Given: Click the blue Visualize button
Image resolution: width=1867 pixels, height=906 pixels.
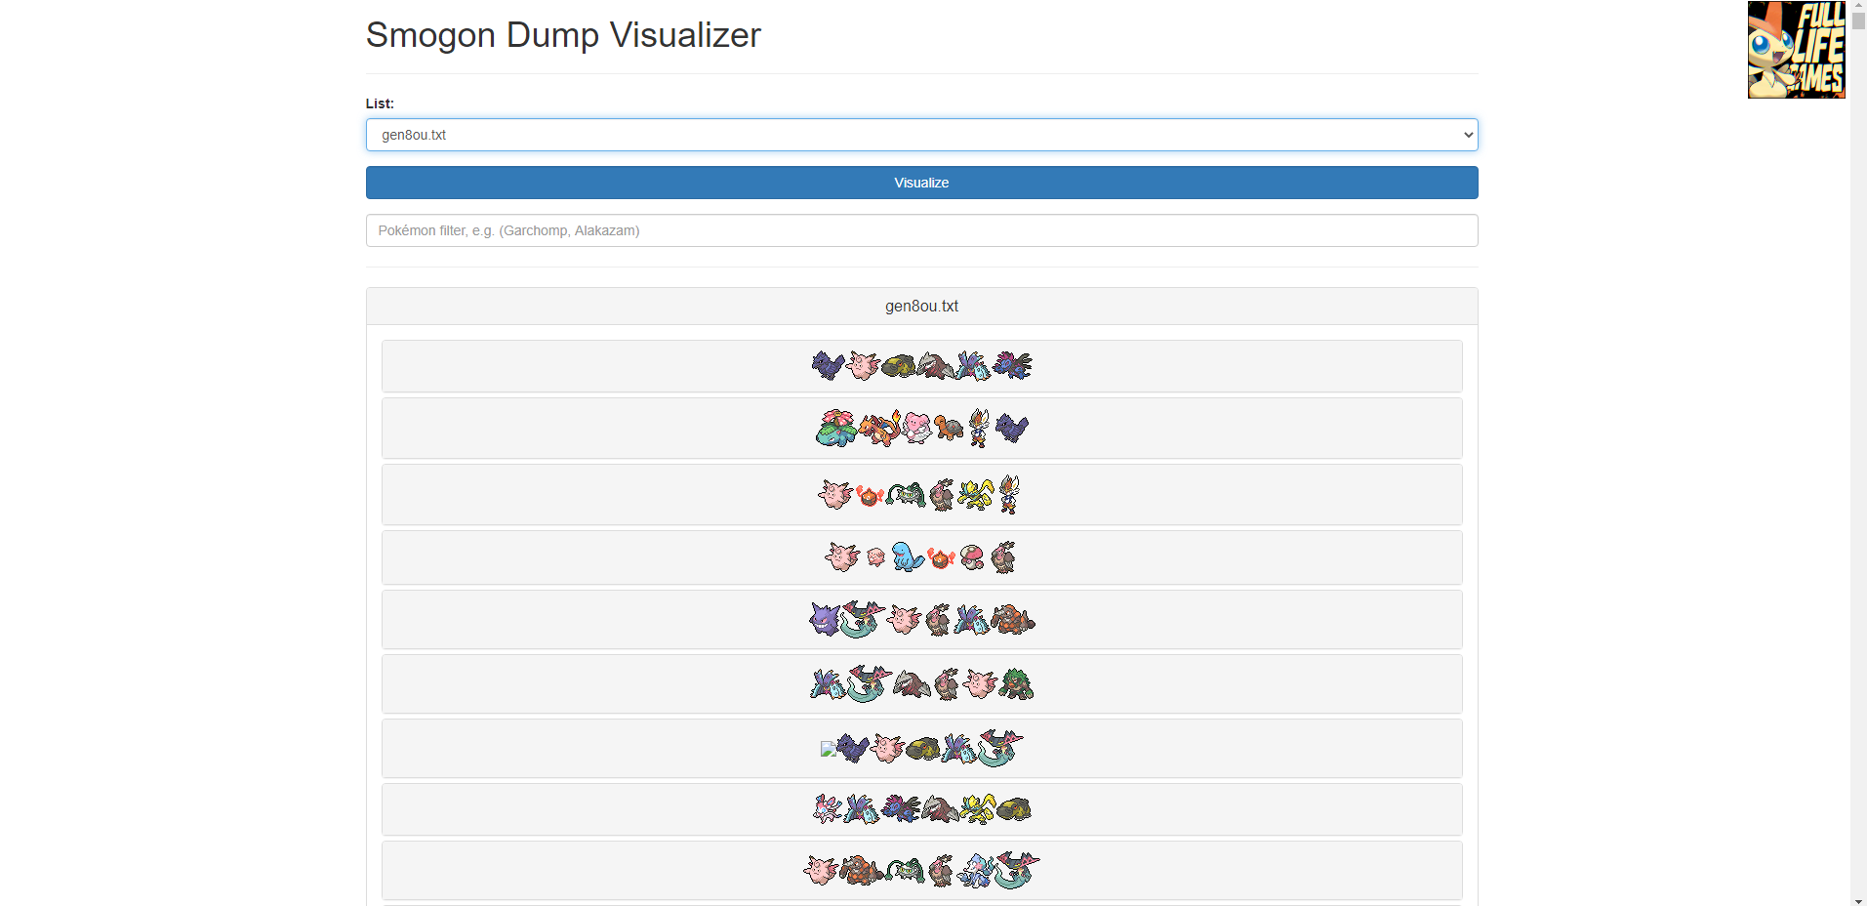Looking at the screenshot, I should pos(921,183).
